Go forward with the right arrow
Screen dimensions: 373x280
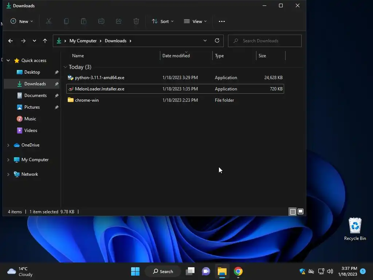(23, 41)
